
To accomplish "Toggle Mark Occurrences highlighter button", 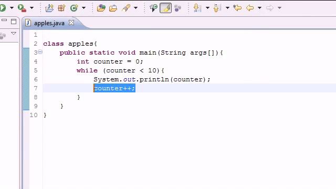I will click(x=166, y=8).
